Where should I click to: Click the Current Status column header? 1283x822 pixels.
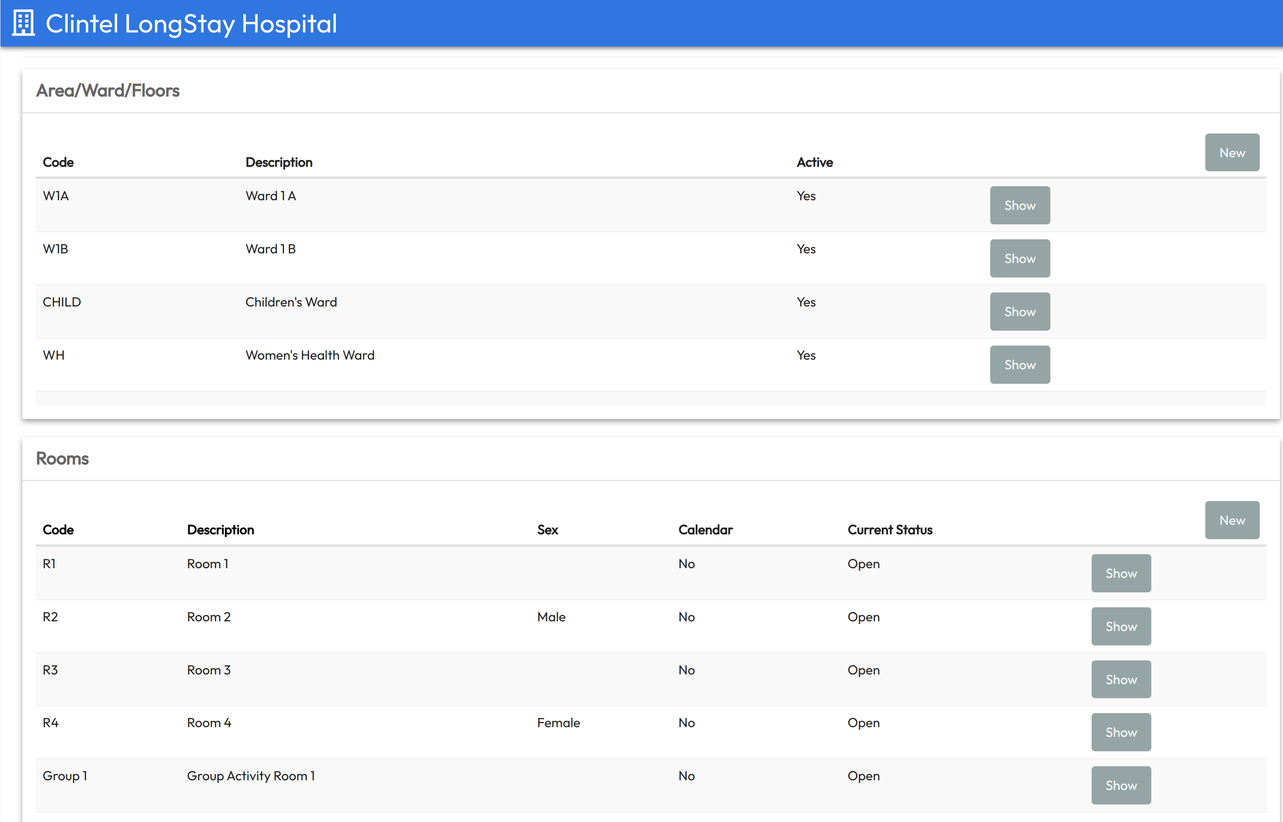click(x=889, y=530)
